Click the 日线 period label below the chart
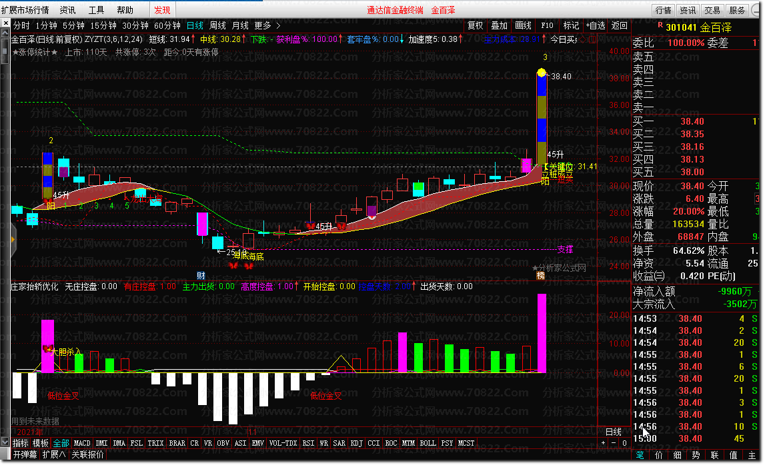 [x=614, y=432]
